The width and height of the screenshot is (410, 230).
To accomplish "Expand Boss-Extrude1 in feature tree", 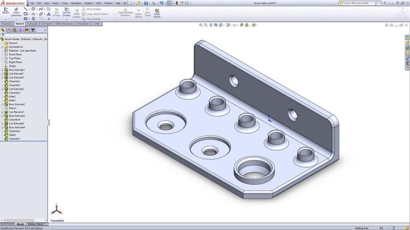I will click(x=3, y=70).
